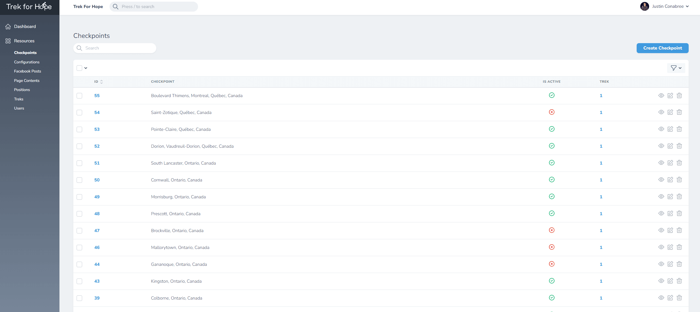
Task: Open checkpoint ID 52 link
Action: coord(97,146)
